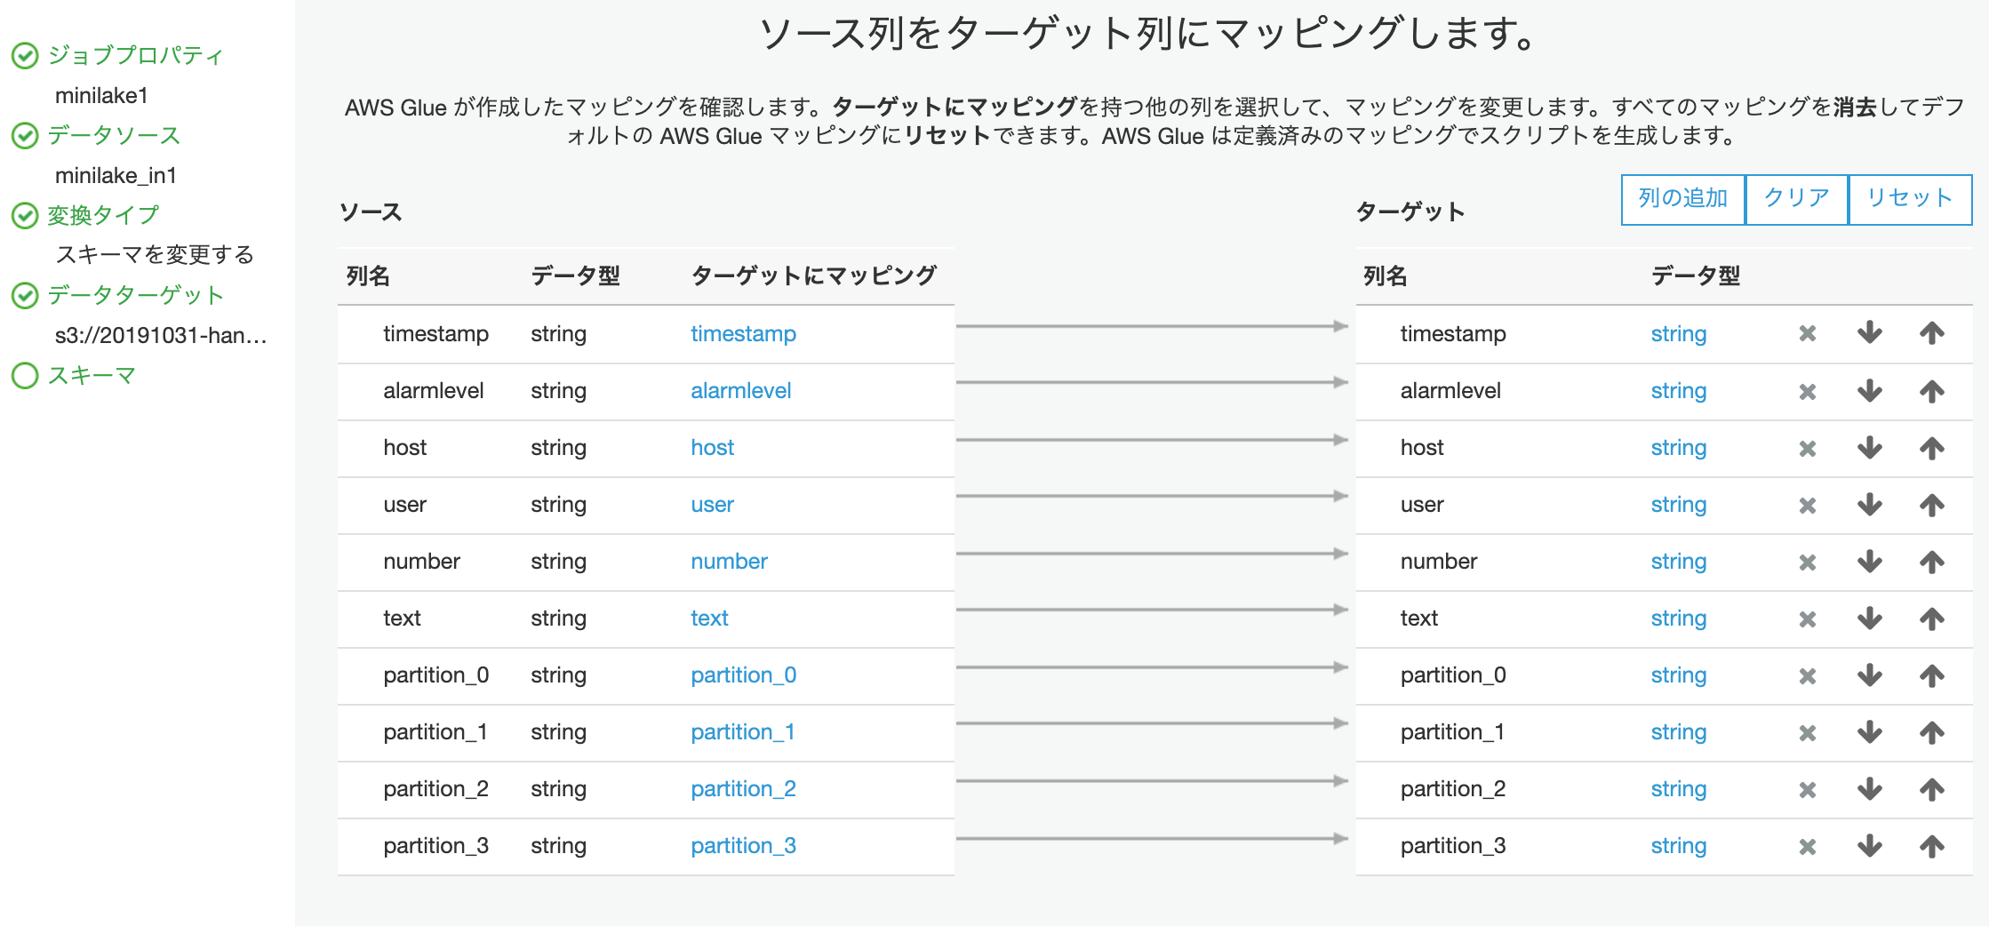This screenshot has width=1989, height=926.
Task: Move user target column down
Action: [1870, 504]
